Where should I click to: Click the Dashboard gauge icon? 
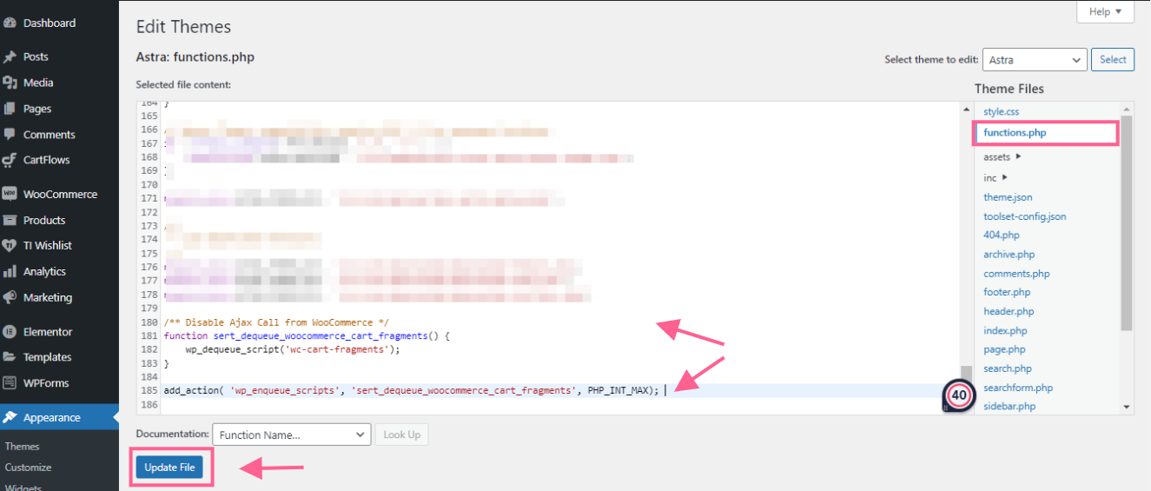pos(10,23)
